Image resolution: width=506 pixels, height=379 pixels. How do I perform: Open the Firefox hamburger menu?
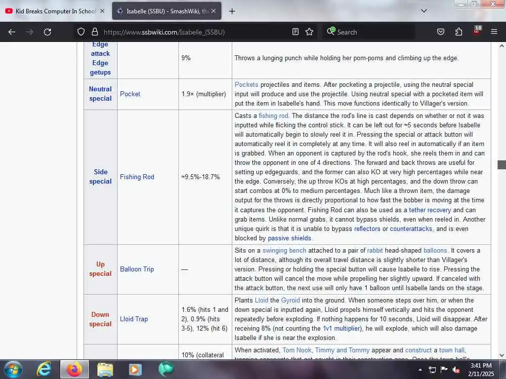pos(494,32)
